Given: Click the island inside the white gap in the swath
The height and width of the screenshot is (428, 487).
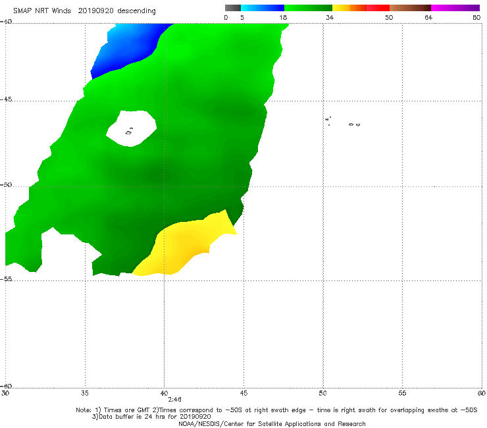Looking at the screenshot, I should pos(129,132).
